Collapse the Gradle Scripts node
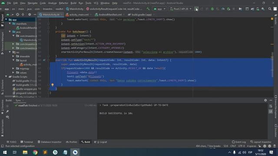The width and height of the screenshot is (278, 156). (x=7, y=77)
